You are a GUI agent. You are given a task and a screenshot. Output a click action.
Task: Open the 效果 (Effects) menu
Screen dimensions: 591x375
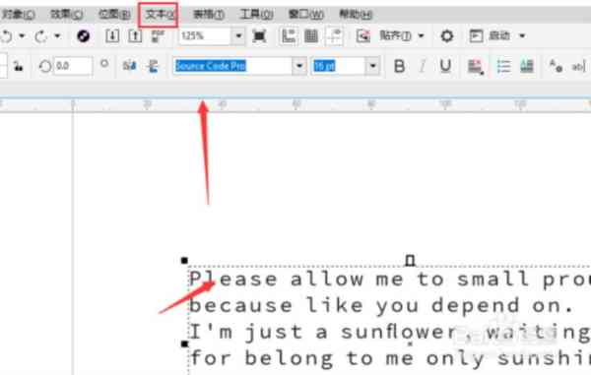coord(66,15)
